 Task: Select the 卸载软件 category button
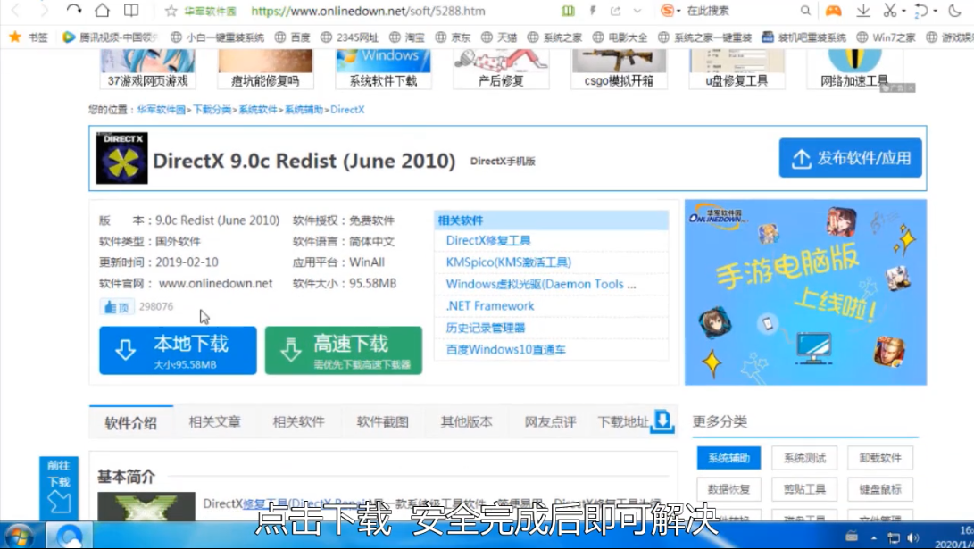click(880, 458)
